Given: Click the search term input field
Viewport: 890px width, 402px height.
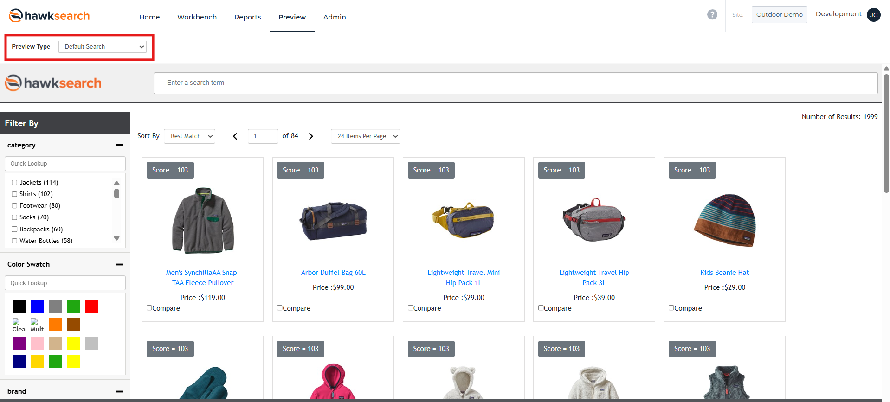Looking at the screenshot, I should (x=516, y=83).
